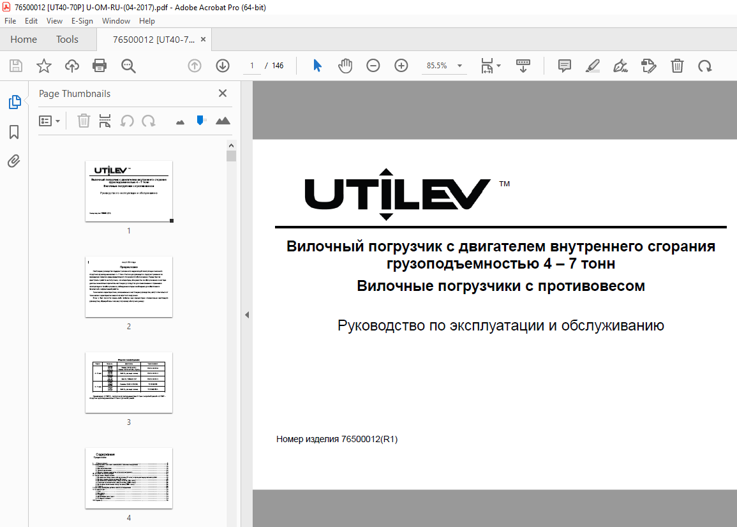Open the Sign document pen icon
The width and height of the screenshot is (737, 527).
coord(620,66)
